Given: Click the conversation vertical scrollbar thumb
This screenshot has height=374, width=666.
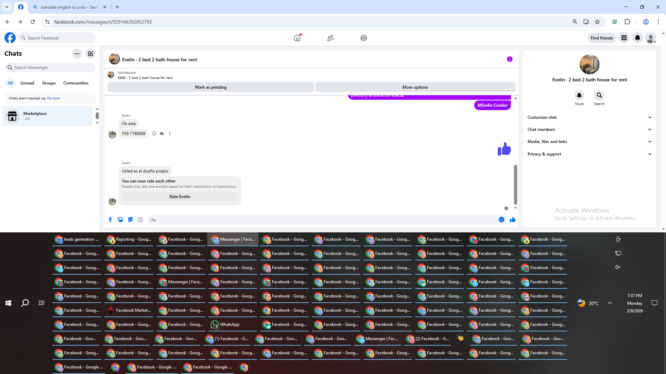Looking at the screenshot, I should click(515, 184).
